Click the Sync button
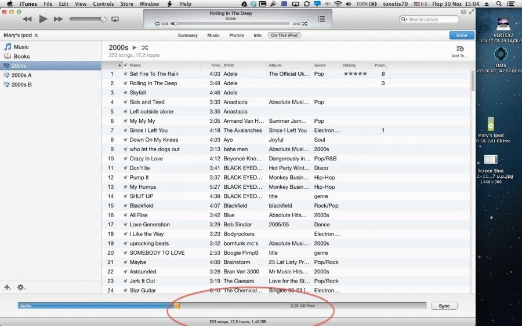Viewport: 522px width, 326px height. [444, 306]
